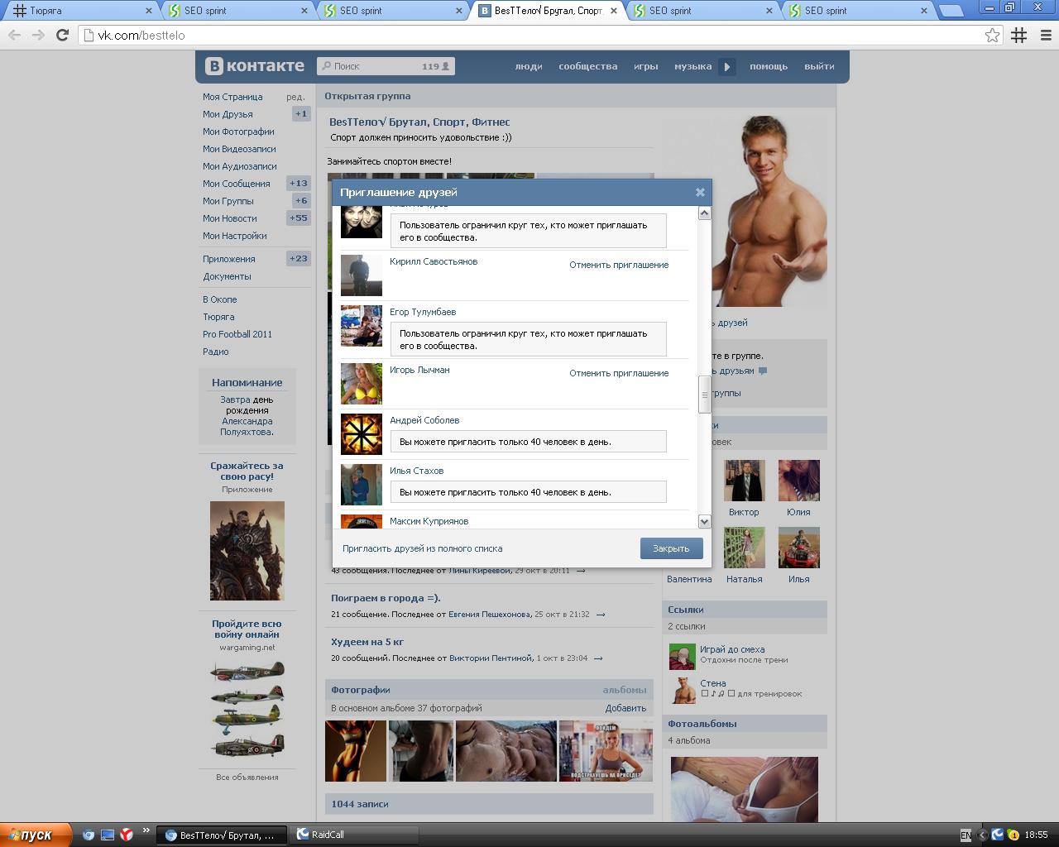Open Мои Сообщения in sidebar

(x=236, y=184)
